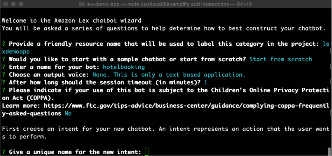The height and width of the screenshot is (156, 332).
Task: Click the COPPA answer 'No'
Action: pyautogui.click(x=68, y=113)
